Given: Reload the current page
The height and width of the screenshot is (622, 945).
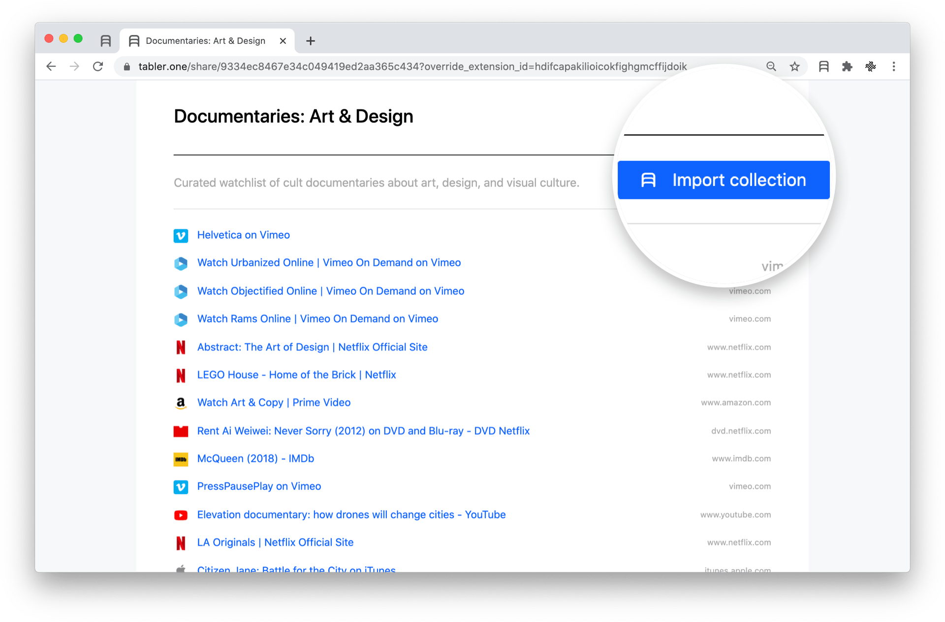Looking at the screenshot, I should pos(98,66).
